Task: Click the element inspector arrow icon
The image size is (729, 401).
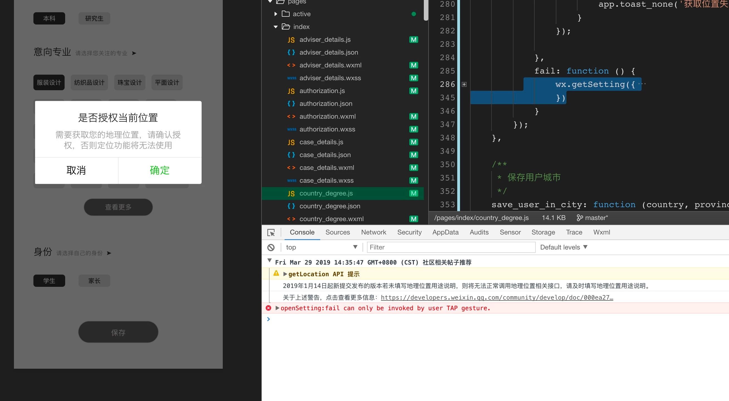Action: [x=271, y=233]
